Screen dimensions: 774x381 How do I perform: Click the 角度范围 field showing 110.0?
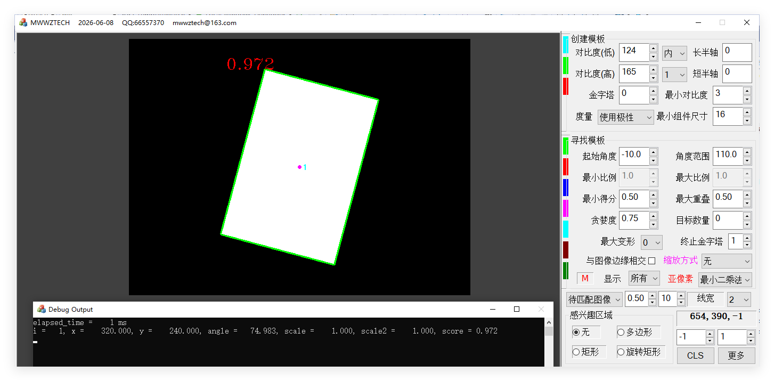[728, 156]
